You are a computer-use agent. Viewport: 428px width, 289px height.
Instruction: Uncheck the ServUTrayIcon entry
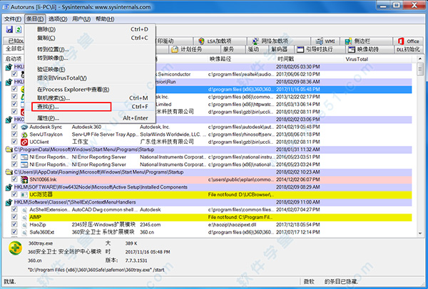tap(14, 135)
